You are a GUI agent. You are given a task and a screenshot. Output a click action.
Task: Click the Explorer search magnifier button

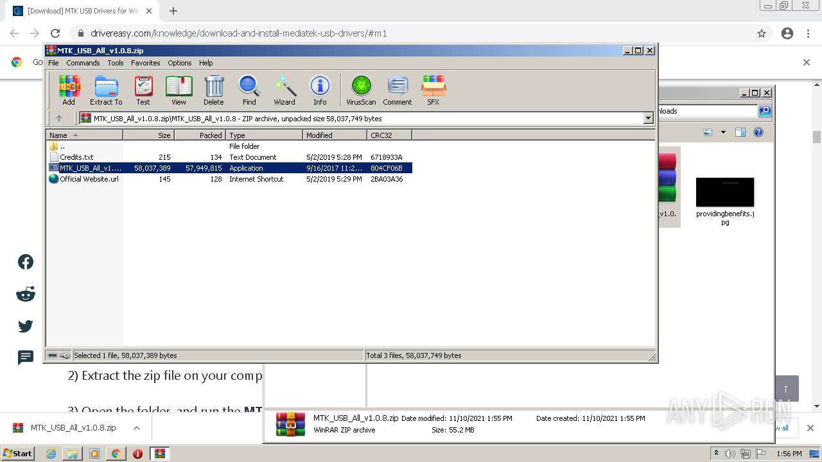[765, 111]
